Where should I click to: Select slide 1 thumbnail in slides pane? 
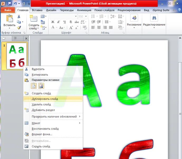(17, 56)
